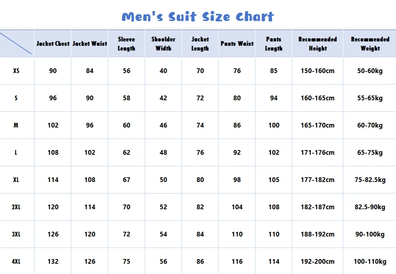Click the Recommended Height column header
396x274 pixels.
point(318,44)
